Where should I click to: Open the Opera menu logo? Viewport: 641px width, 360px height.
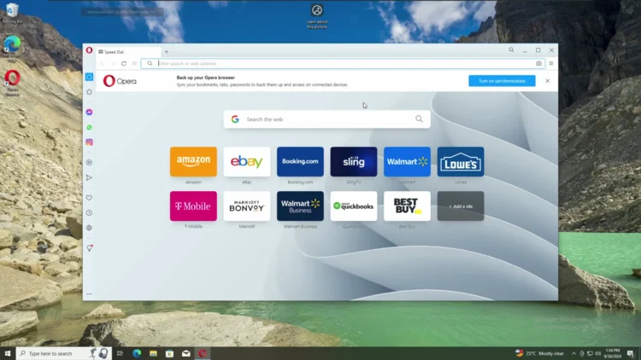click(x=89, y=50)
